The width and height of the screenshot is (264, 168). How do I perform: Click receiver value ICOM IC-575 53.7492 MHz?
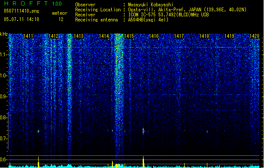click(168, 15)
